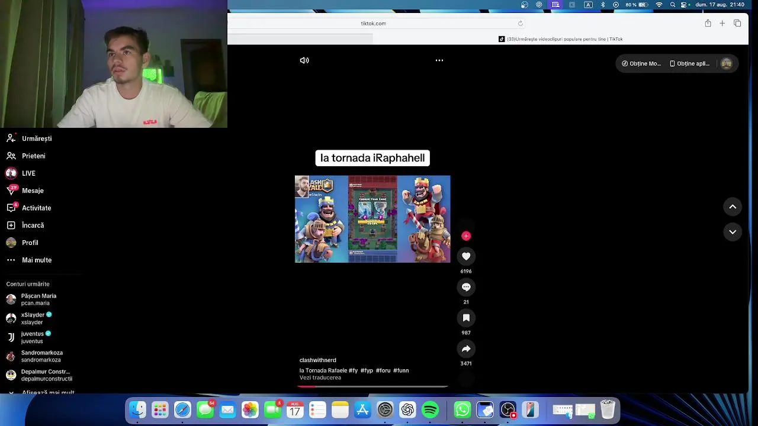Screen dimensions: 758x426
Task: Open followed account Depalmur Constr...
Action: 41,375
